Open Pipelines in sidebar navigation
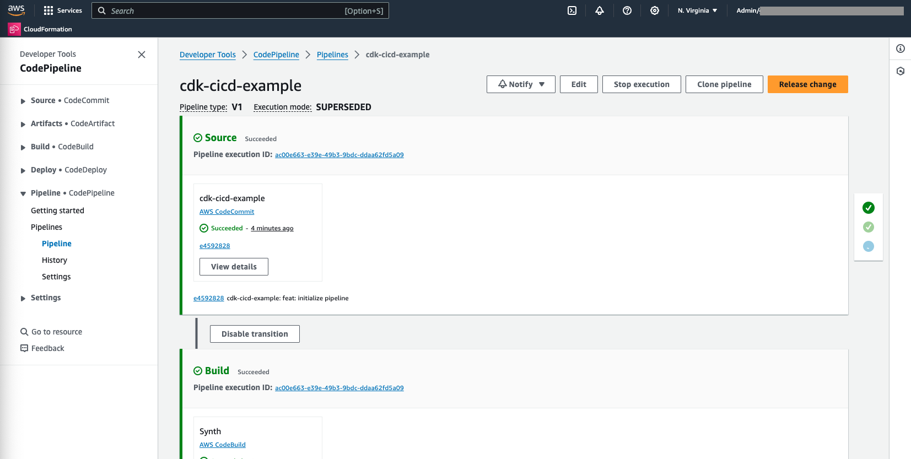This screenshot has width=911, height=459. 46,227
